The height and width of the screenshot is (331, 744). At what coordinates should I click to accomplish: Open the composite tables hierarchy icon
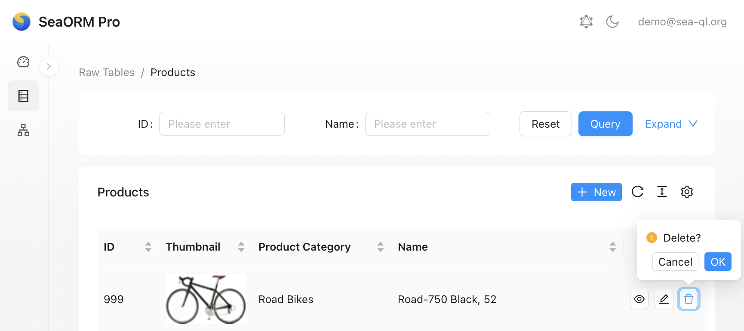pos(23,130)
